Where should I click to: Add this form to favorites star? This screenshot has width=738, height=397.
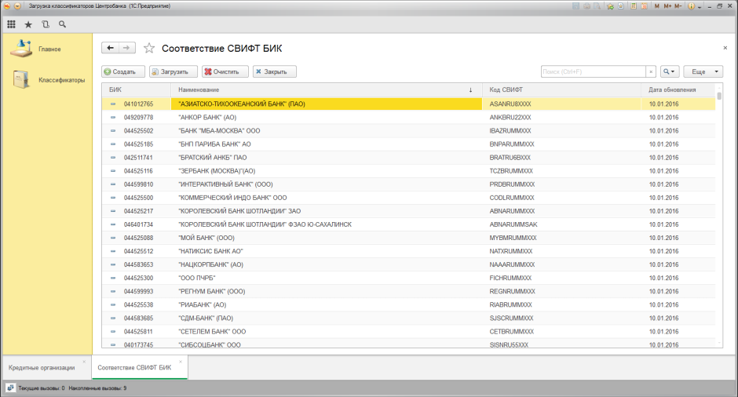click(149, 48)
